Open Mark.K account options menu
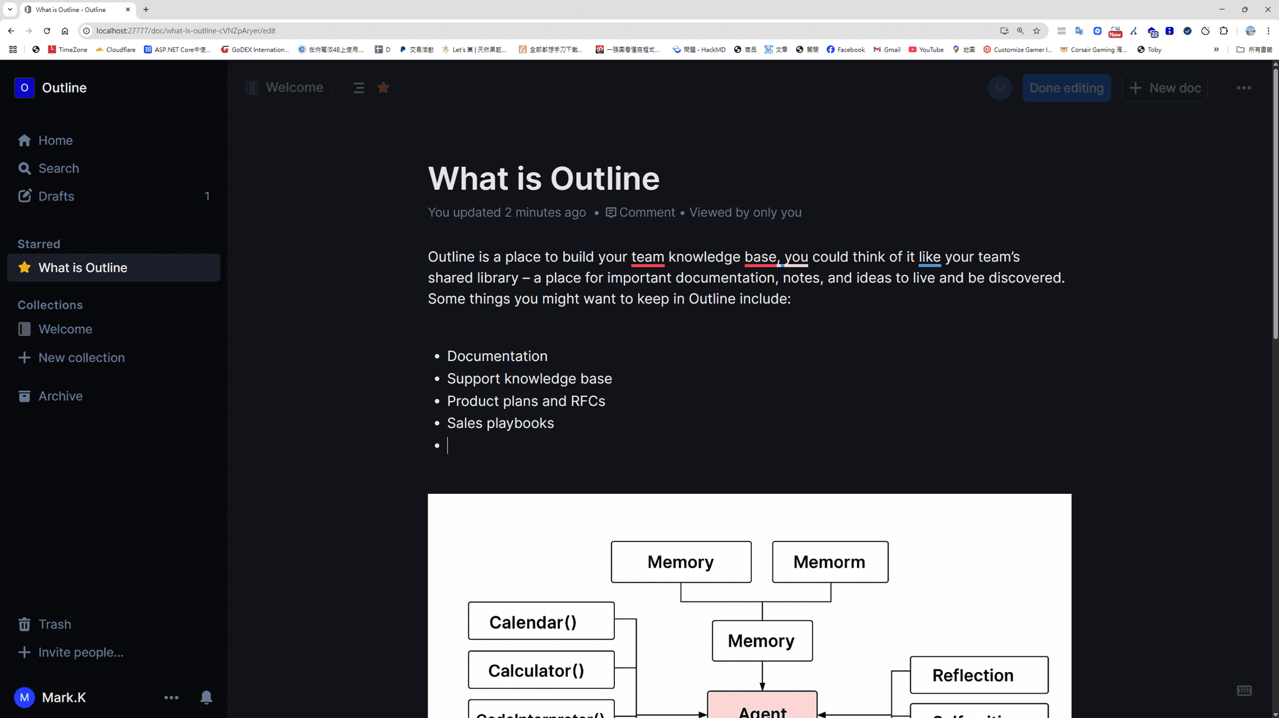1279x718 pixels. (x=172, y=697)
